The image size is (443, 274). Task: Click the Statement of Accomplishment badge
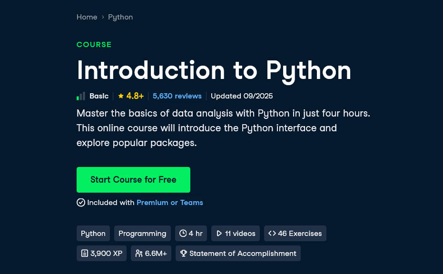tap(238, 253)
